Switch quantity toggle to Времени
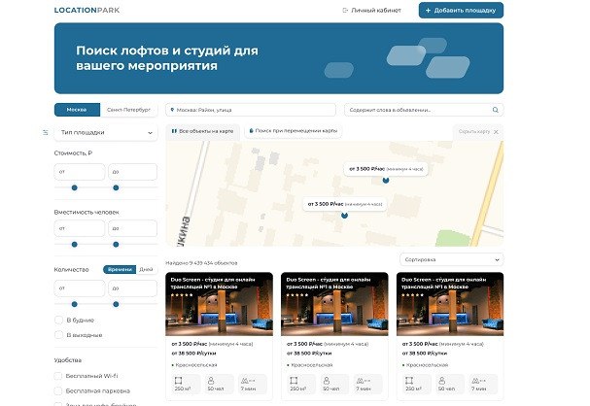 click(120, 269)
